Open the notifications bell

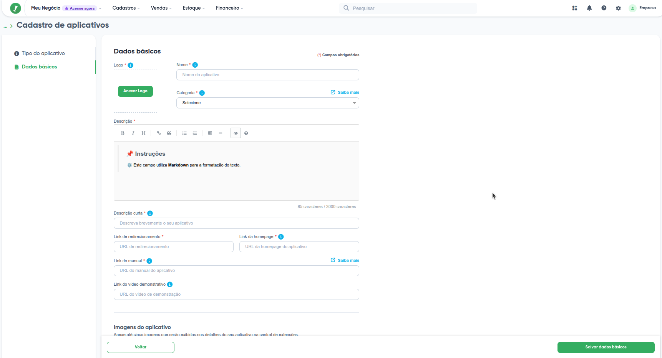click(x=589, y=8)
